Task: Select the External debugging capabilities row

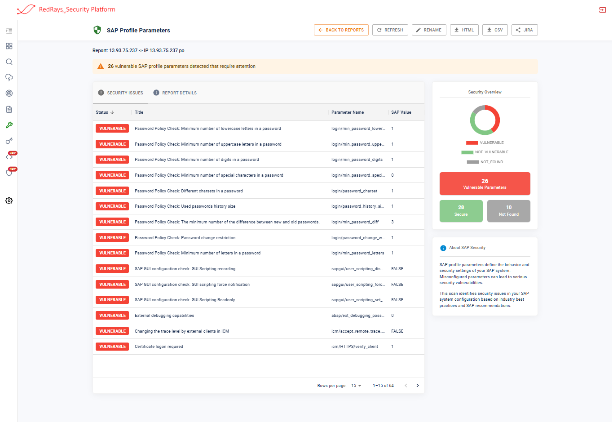Action: [259, 316]
